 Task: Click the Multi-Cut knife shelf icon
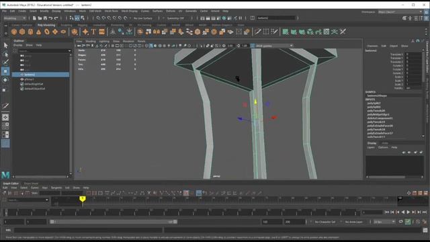(x=257, y=32)
